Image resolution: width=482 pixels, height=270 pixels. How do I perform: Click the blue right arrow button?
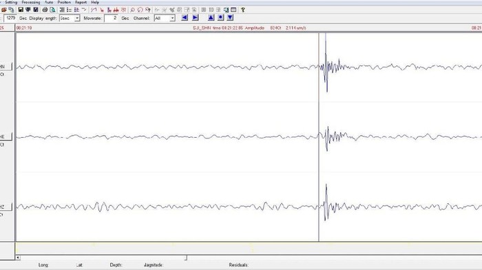click(195, 18)
